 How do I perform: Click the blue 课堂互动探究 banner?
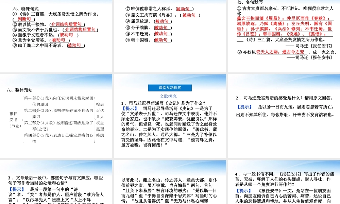click(170, 88)
